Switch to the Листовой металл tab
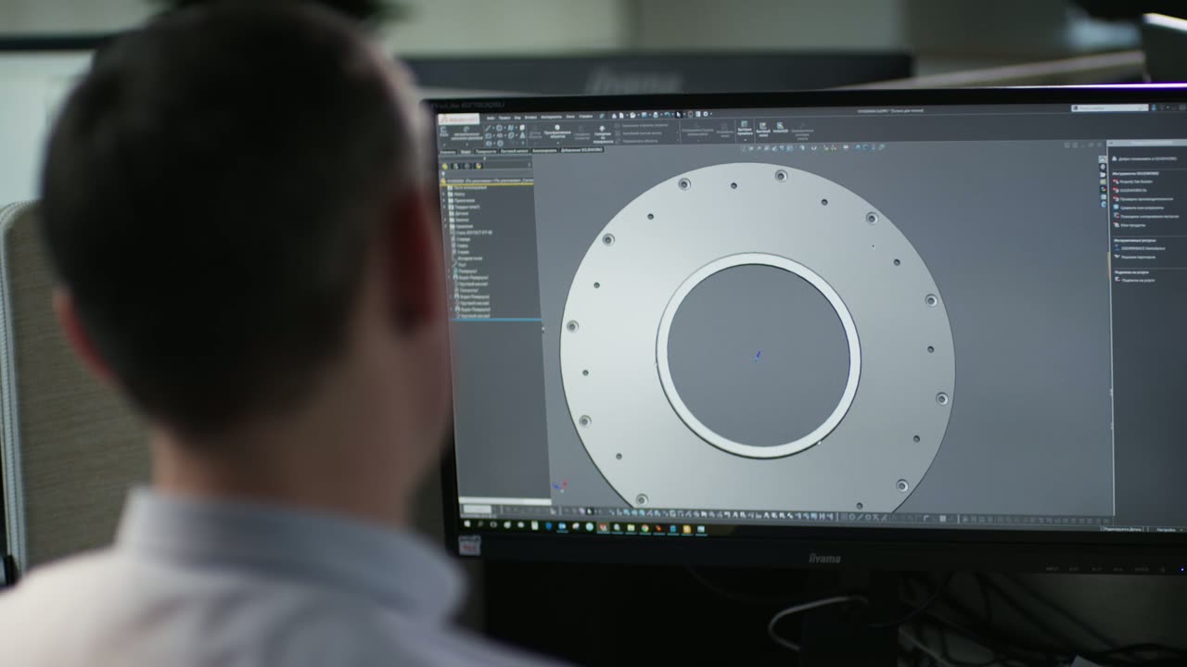 (515, 150)
